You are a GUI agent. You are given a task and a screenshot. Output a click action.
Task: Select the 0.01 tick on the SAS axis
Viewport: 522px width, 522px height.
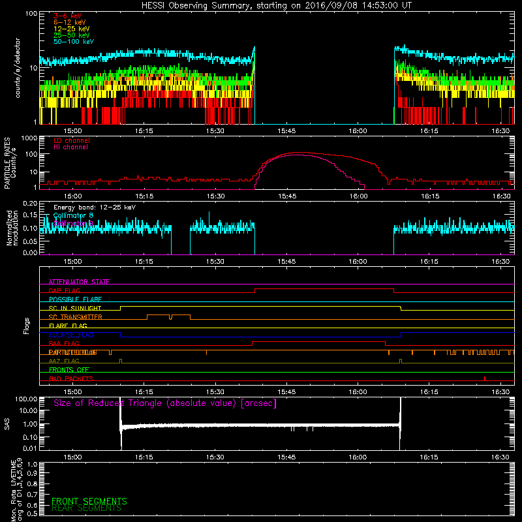coord(30,448)
